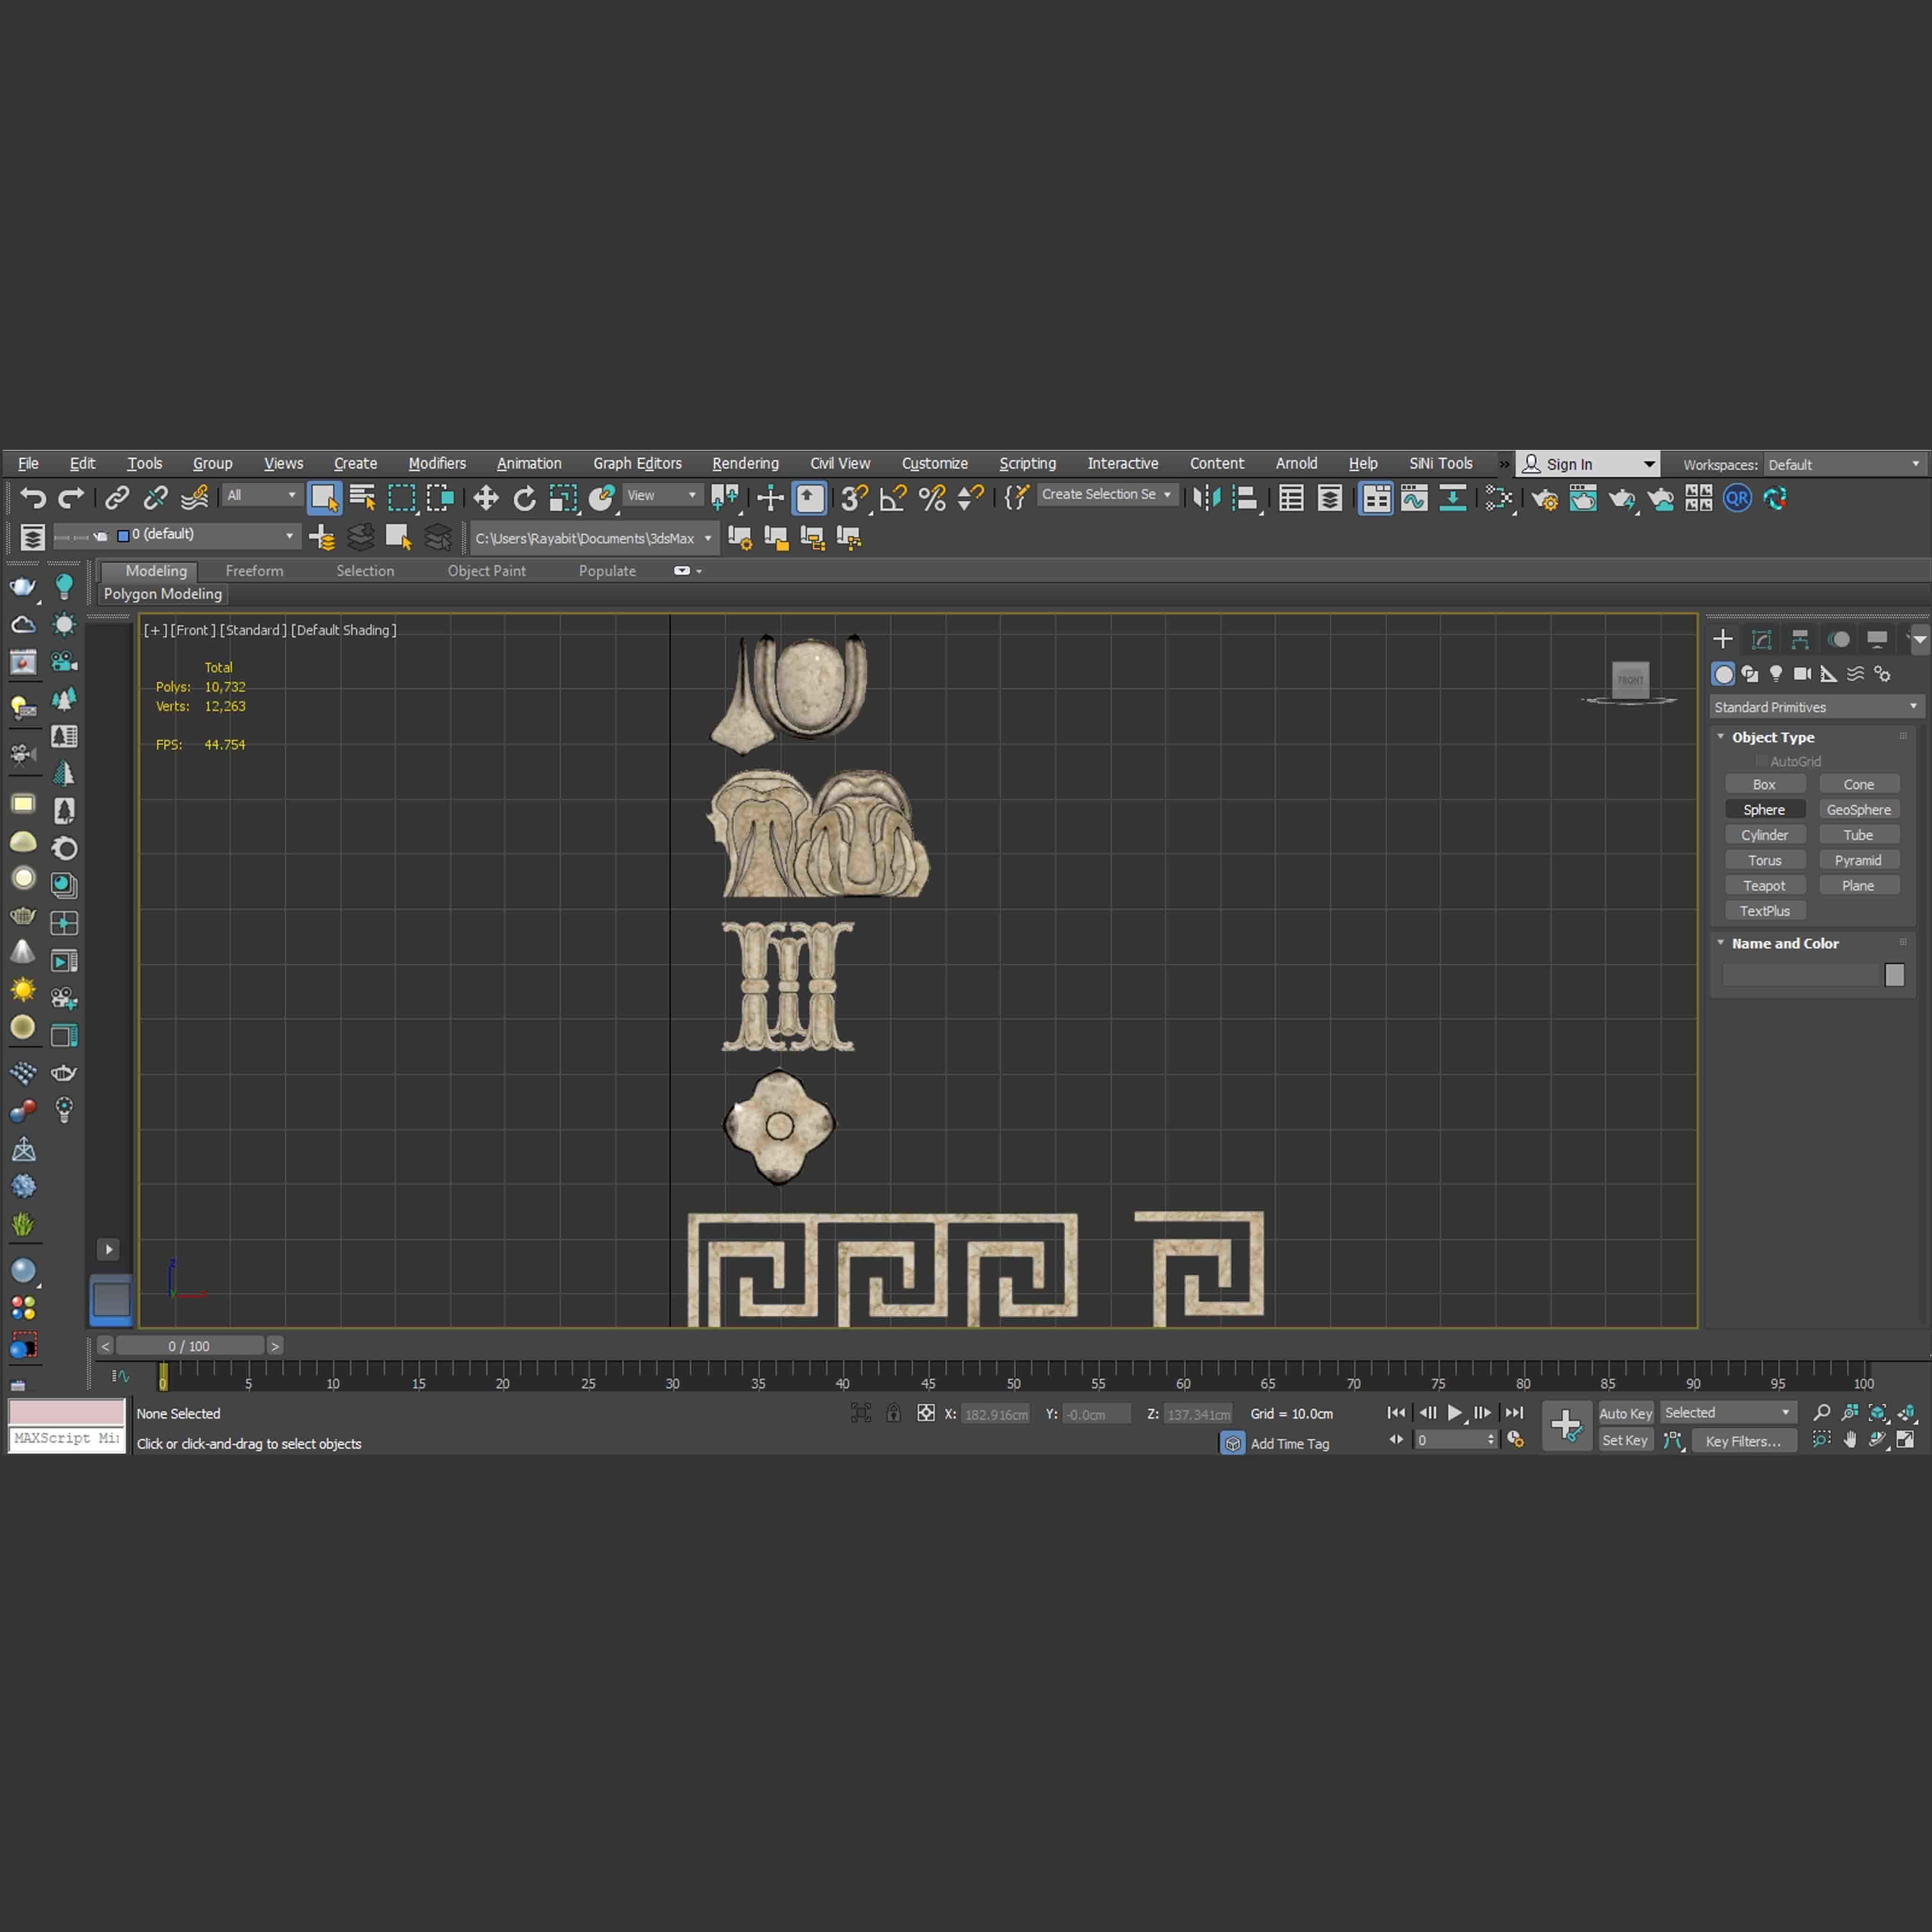Open Key Filters dialog
The width and height of the screenshot is (1932, 1932).
[1743, 1441]
